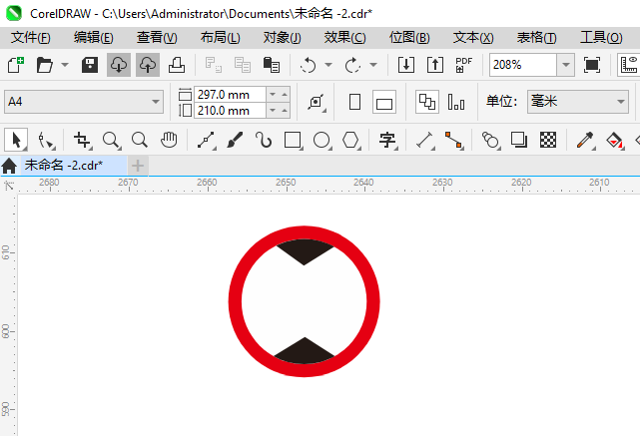
Task: Click the Open folder icon
Action: click(45, 65)
